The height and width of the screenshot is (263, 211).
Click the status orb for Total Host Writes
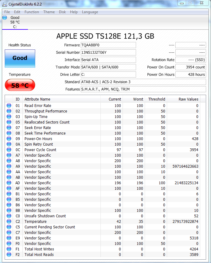pos(9,249)
